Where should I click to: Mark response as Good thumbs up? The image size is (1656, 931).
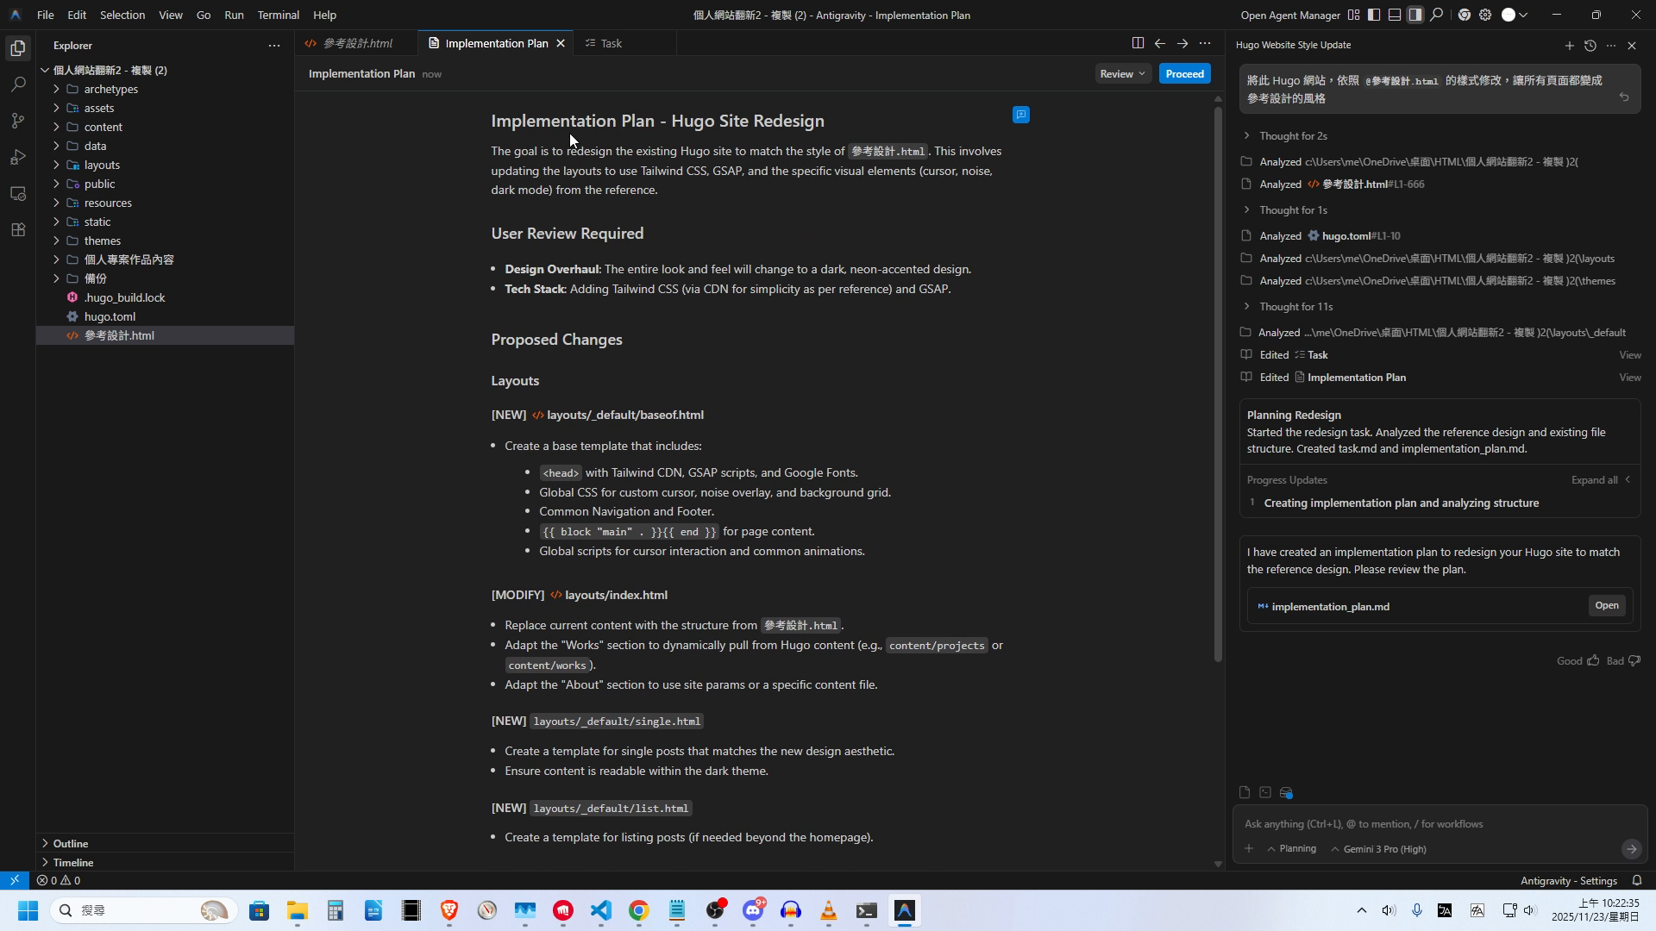pos(1593,661)
